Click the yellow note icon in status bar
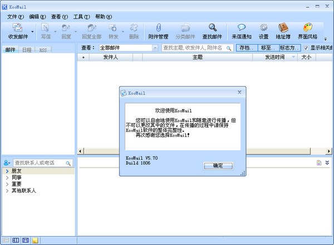This screenshot has width=334, height=245. (35, 241)
